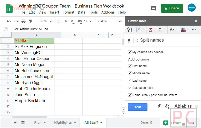Collapse the side panel arrow
201x128 pixels.
click(194, 123)
